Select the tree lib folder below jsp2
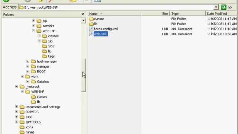Image resolution: width=238 pixels, height=134 pixels. point(49,51)
